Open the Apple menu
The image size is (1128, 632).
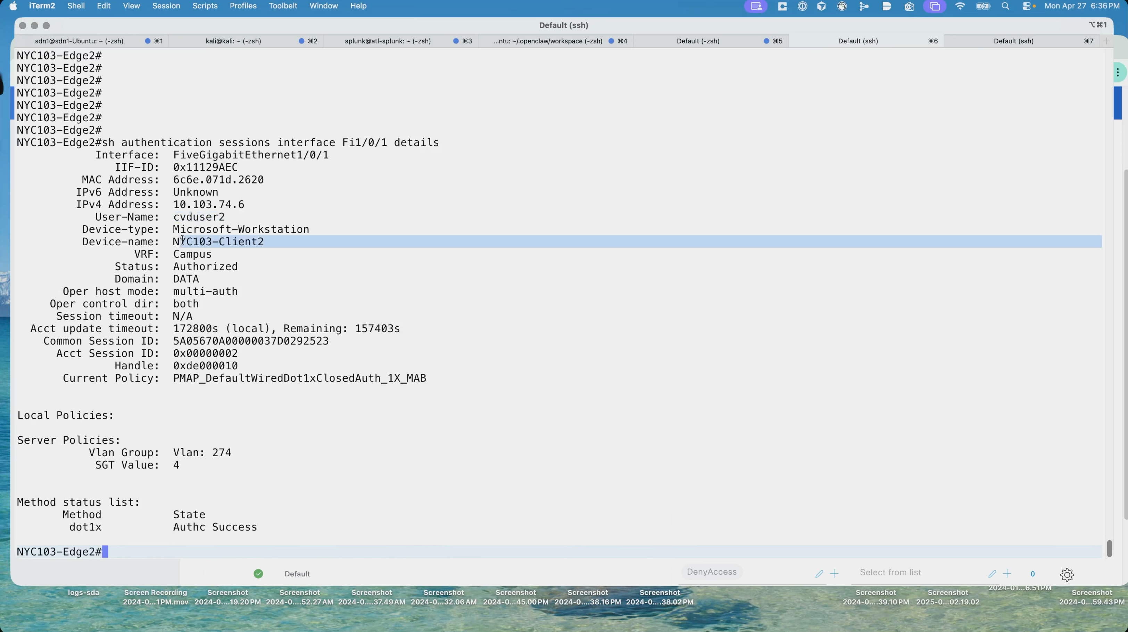(x=13, y=6)
